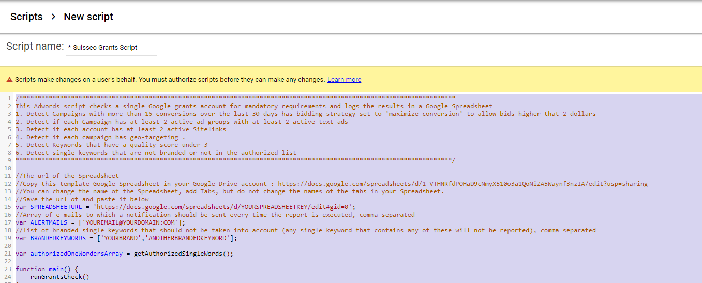Click the '//The url of the Spreadsheet' comment
Viewport: 702px width, 283px height.
(x=67, y=176)
